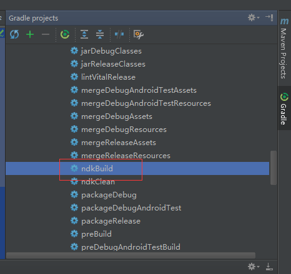Select the packageDebug task
291x274 pixels.
109,195
